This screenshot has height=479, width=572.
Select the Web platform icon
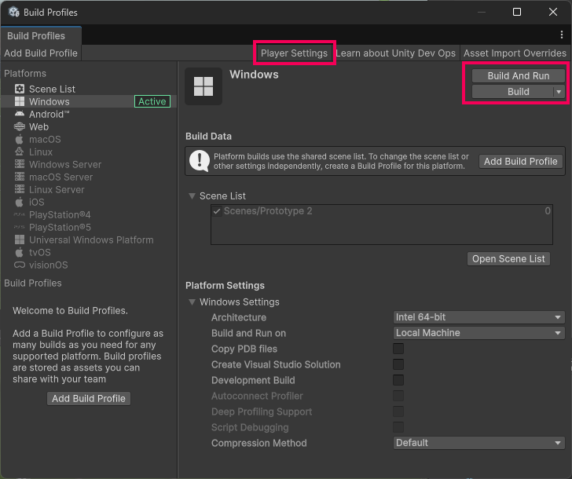(x=20, y=127)
